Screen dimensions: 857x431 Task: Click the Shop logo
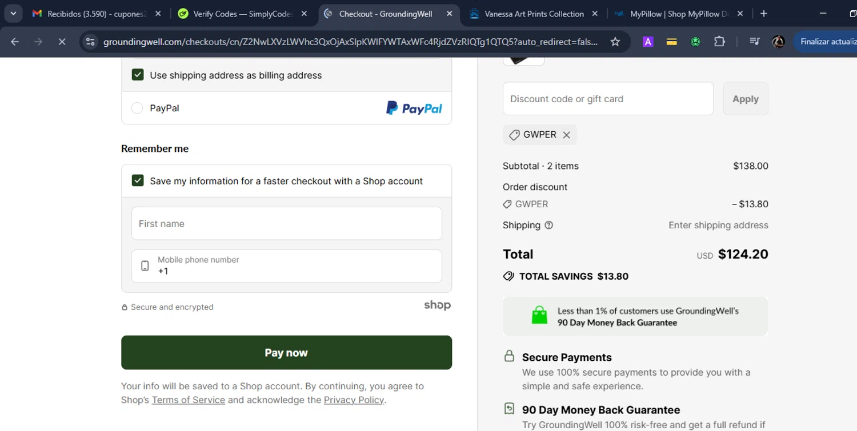[x=437, y=305]
